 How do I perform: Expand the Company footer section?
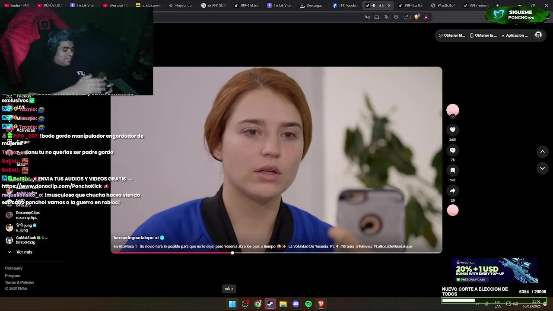point(14,268)
